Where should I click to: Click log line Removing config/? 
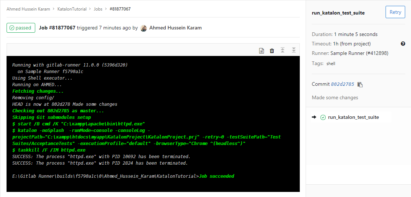click(x=33, y=97)
